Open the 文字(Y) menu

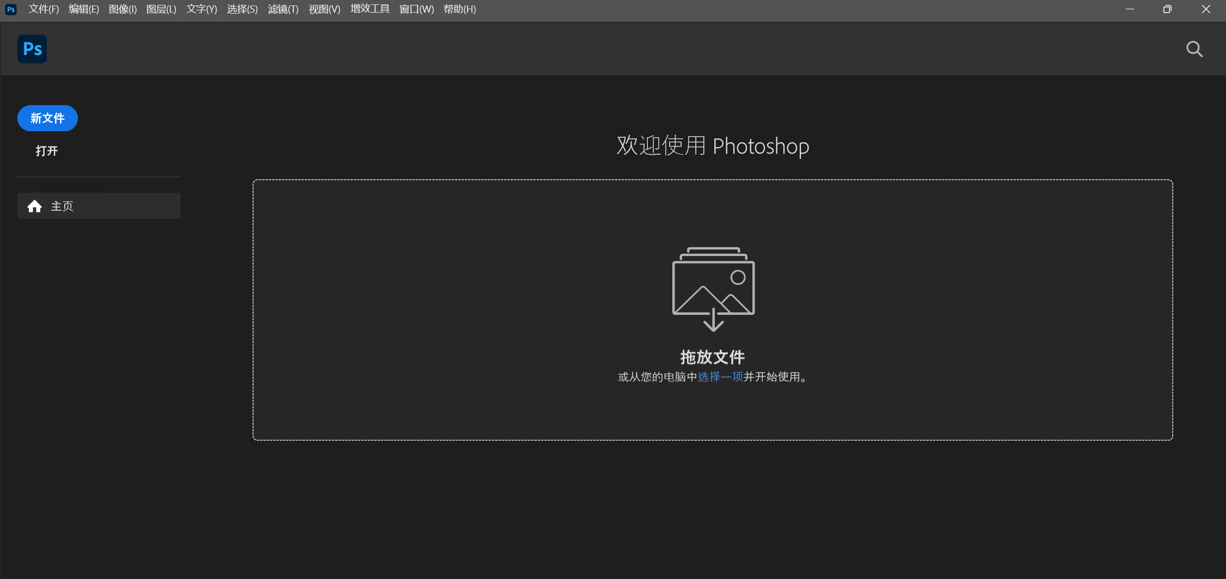pyautogui.click(x=201, y=9)
